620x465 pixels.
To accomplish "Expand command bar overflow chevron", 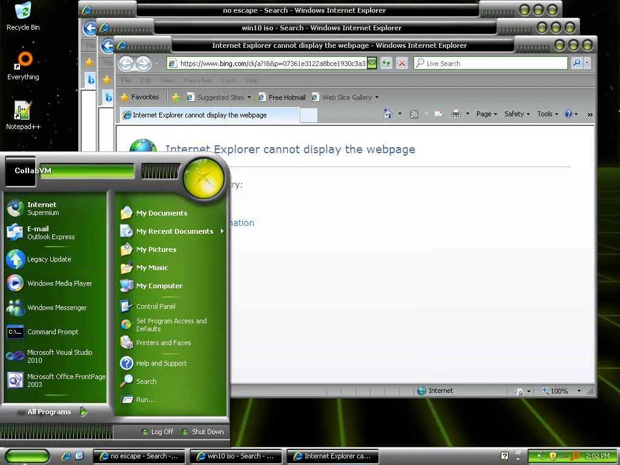I will click(x=590, y=114).
